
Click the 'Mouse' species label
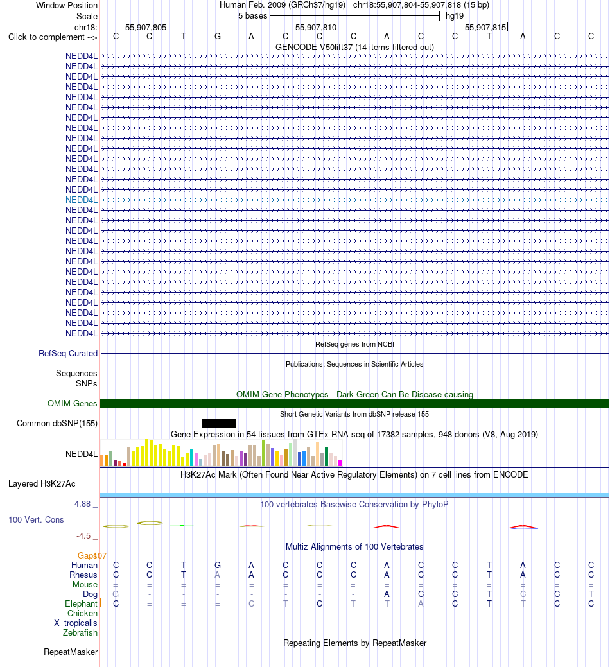point(85,584)
